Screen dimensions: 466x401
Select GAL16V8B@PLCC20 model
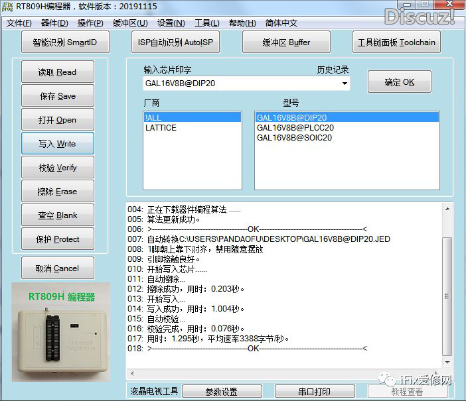pyautogui.click(x=347, y=128)
